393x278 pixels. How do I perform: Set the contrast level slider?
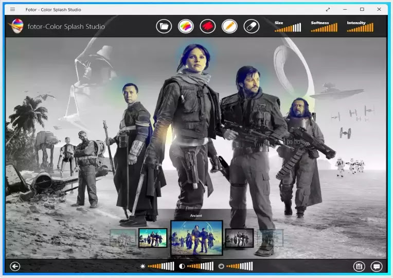(x=200, y=266)
